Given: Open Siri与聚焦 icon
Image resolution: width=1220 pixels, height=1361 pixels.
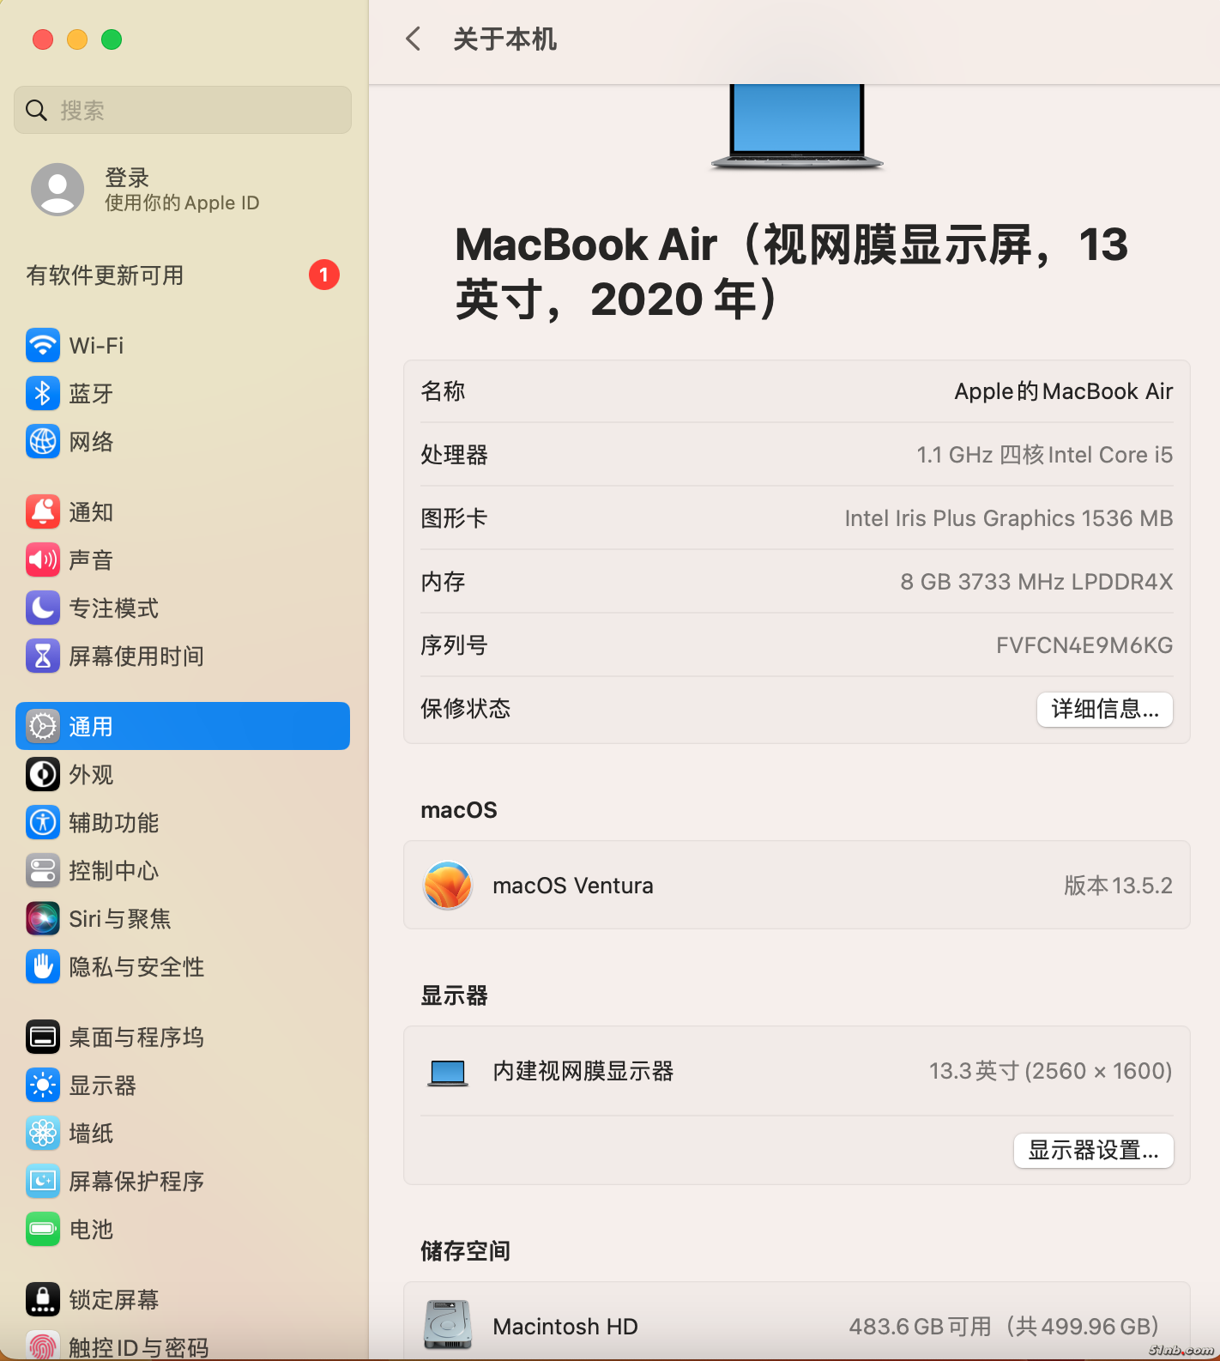Looking at the screenshot, I should click(43, 919).
